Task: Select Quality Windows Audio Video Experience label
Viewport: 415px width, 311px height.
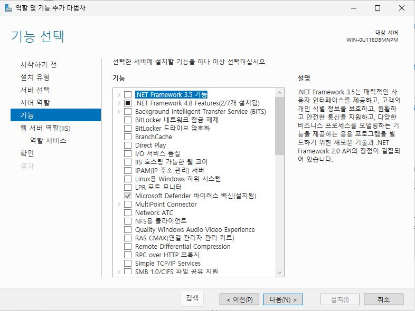Action: 195,230
